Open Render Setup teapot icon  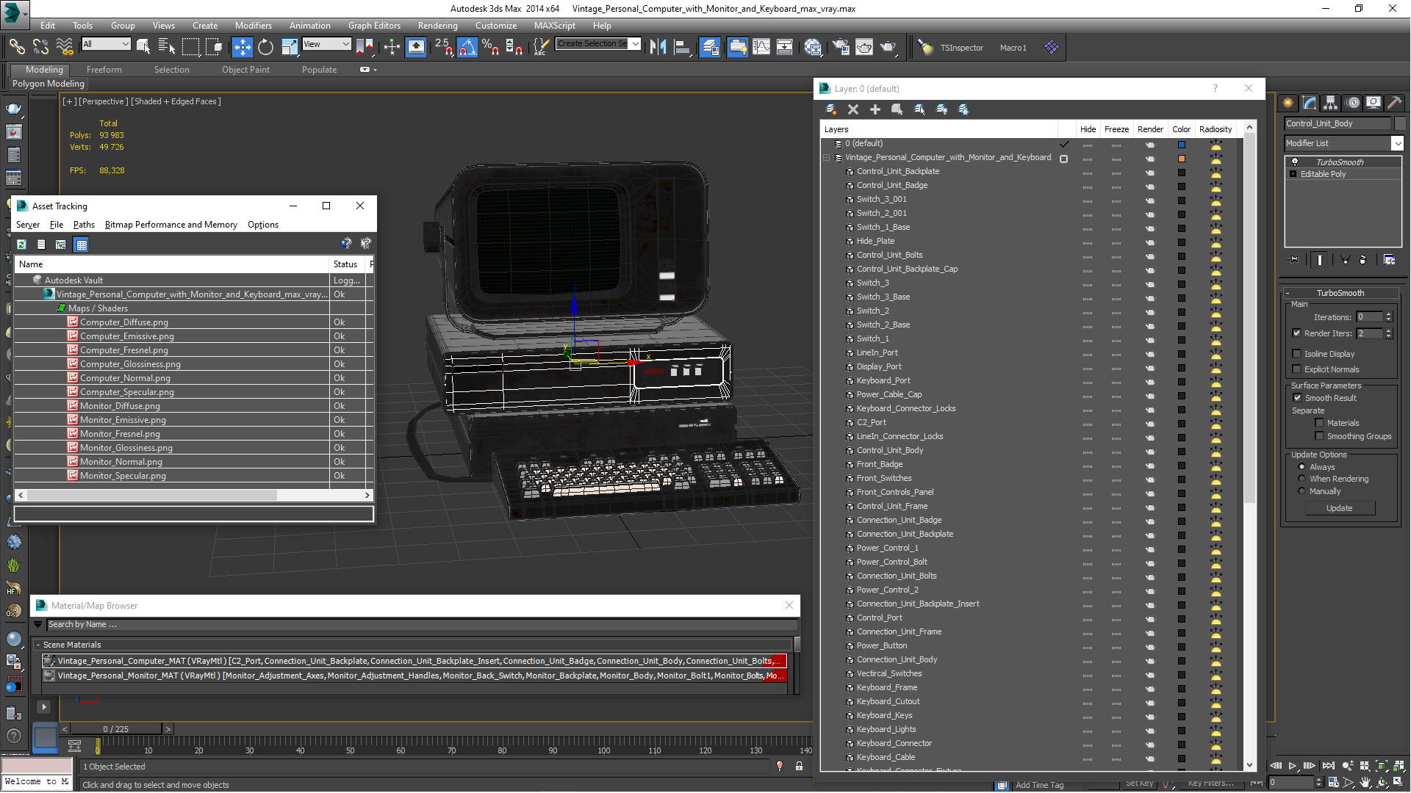(x=841, y=47)
